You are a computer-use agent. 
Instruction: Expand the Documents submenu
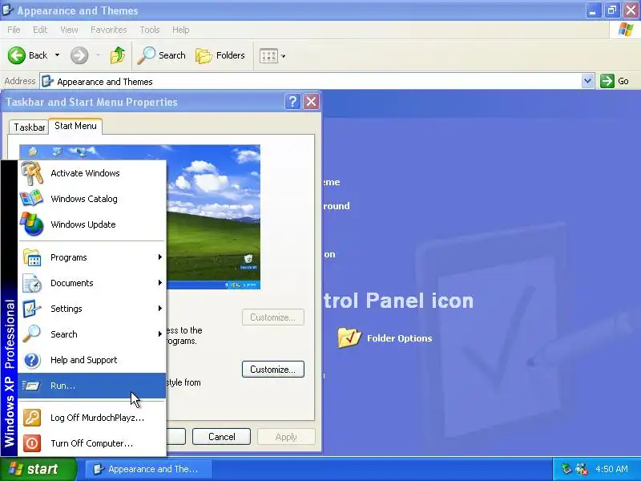click(x=92, y=283)
